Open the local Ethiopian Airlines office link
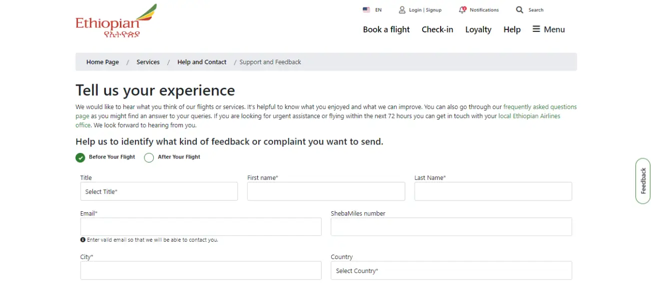Viewport: 651px width, 287px height. [529, 116]
